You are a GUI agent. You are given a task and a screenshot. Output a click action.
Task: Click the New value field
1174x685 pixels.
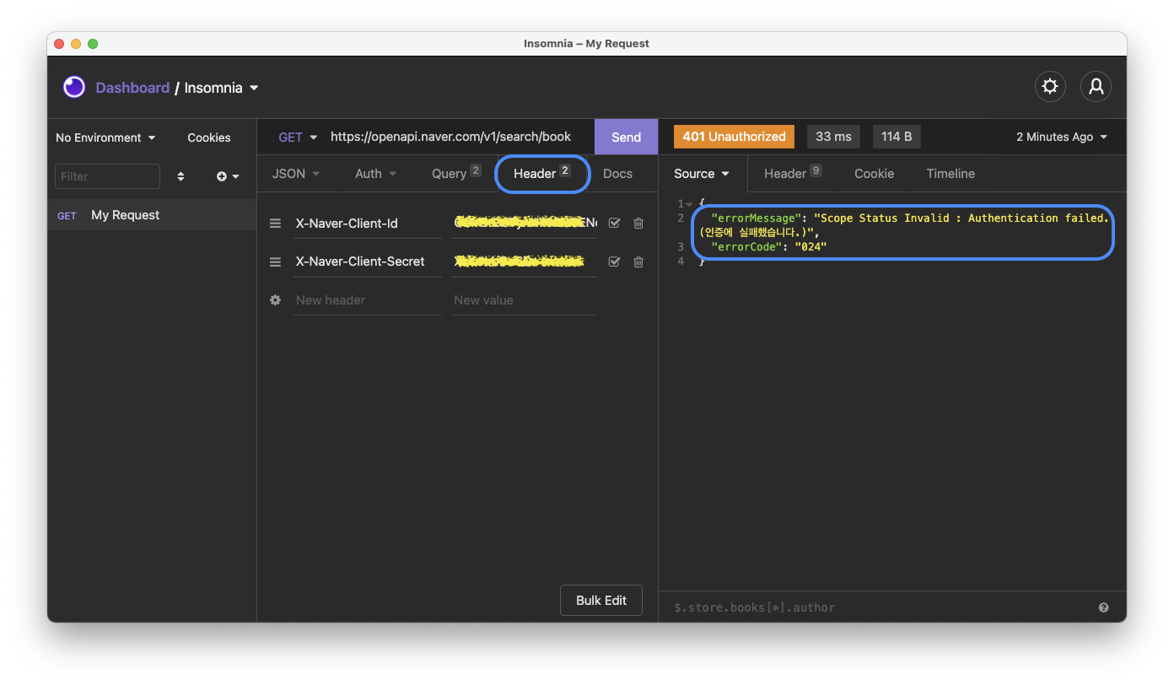(x=524, y=300)
